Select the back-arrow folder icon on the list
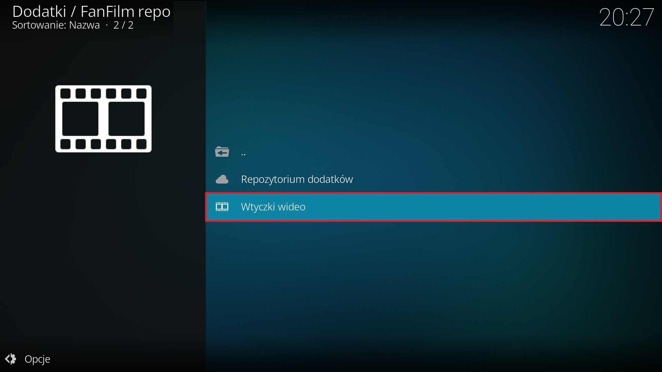Screen dimensions: 662x372 point(222,152)
